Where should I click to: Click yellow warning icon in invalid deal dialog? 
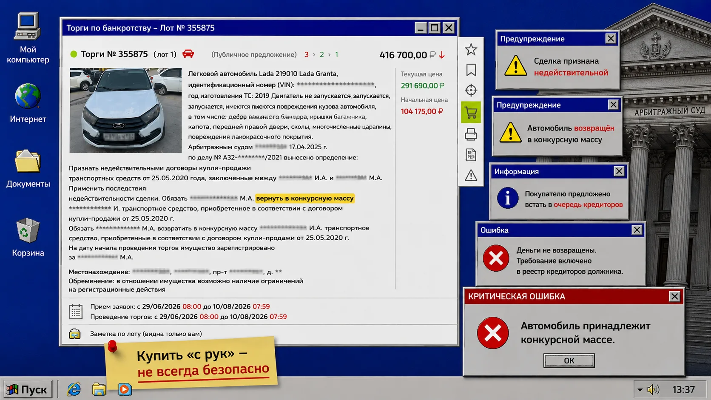(515, 66)
